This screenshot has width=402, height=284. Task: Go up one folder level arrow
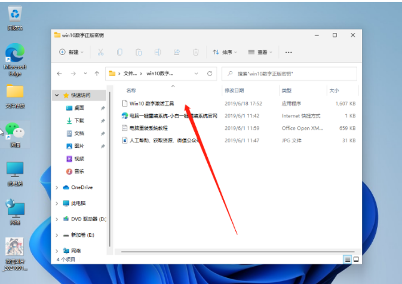97,74
